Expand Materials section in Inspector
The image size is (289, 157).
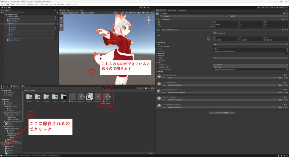click(157, 54)
